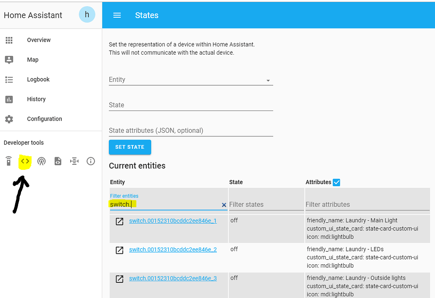Open more-info for switch.00152310bcddc2ee846e_2
Image resolution: width=435 pixels, height=298 pixels.
(x=119, y=250)
